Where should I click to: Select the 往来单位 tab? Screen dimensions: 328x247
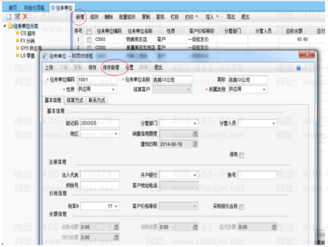(x=62, y=8)
